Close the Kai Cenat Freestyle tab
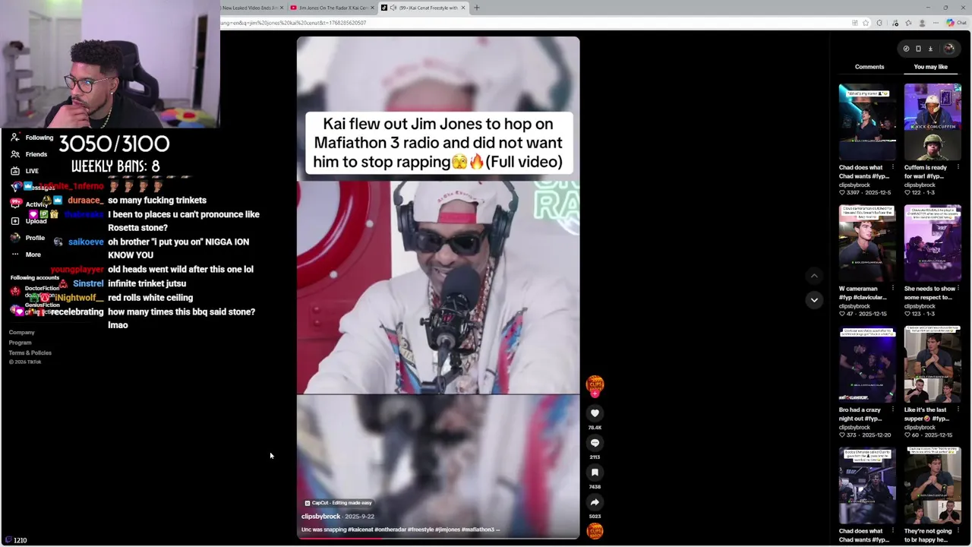The height and width of the screenshot is (547, 972). tap(463, 8)
